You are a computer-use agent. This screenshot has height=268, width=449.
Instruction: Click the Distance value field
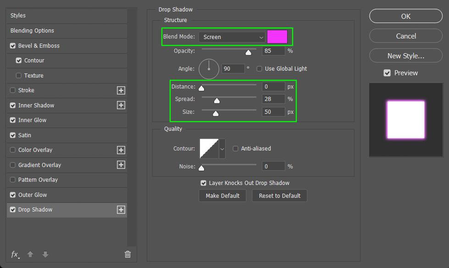[273, 87]
